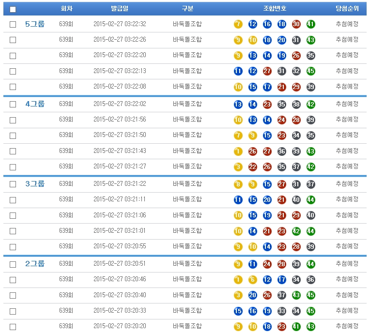This screenshot has height=333, width=370.
Task: Click 추첨예정 status in the 03:21:11 row
Action: (x=347, y=199)
